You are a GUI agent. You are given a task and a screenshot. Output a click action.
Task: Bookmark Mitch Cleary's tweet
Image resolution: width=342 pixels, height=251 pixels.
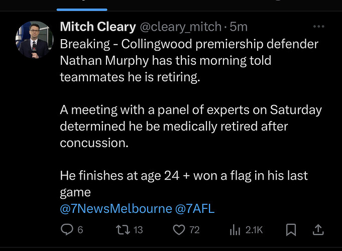pos(291,230)
